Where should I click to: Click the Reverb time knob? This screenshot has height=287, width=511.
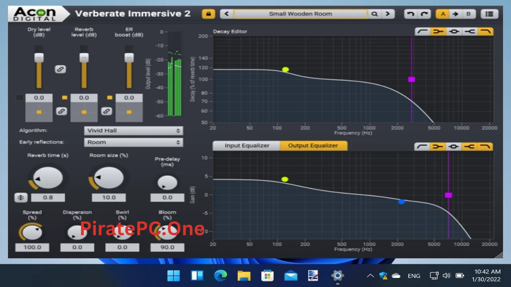click(x=48, y=178)
